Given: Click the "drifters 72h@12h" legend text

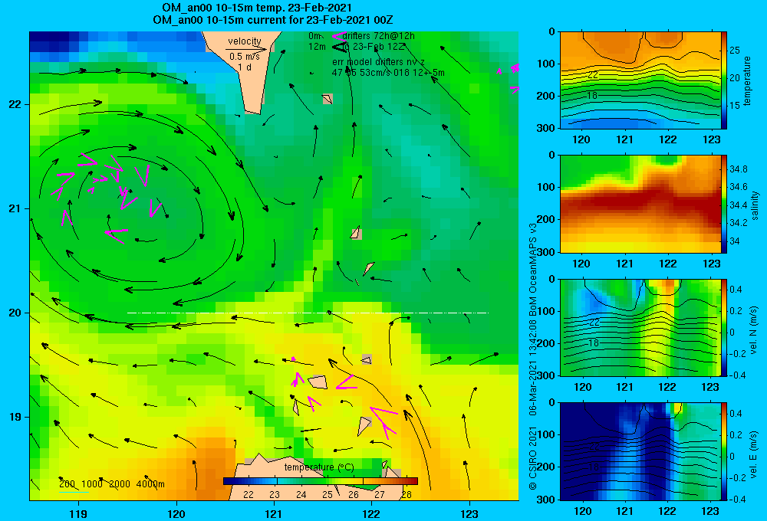Looking at the screenshot, I should (x=379, y=36).
